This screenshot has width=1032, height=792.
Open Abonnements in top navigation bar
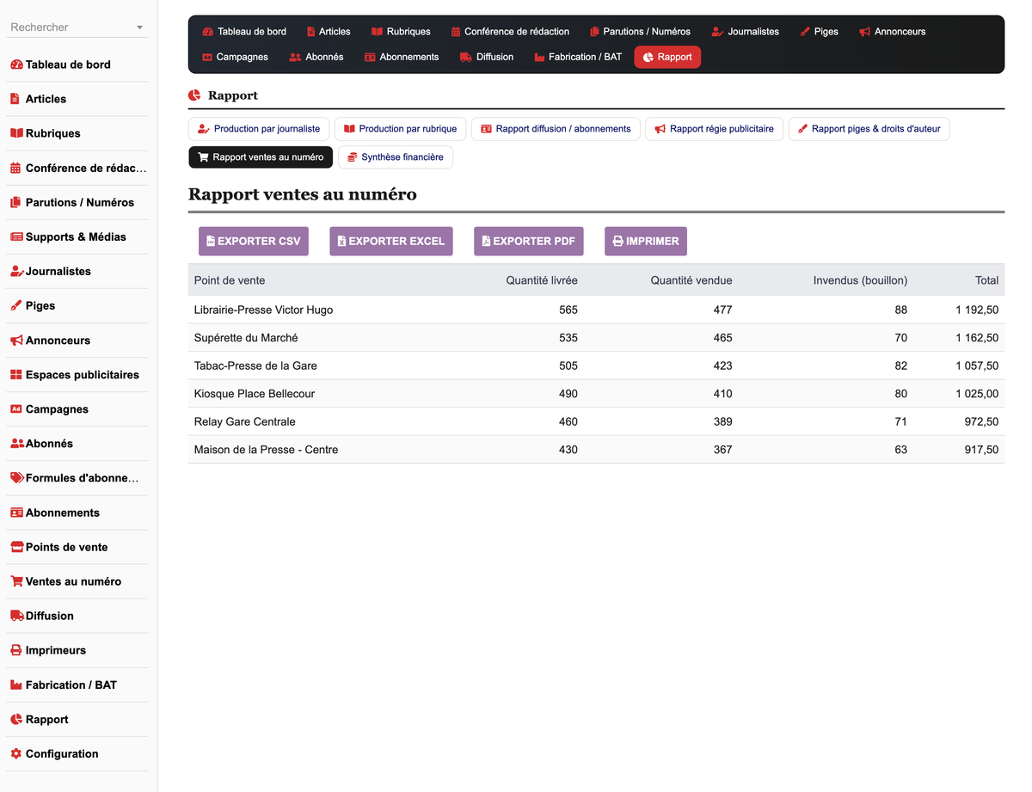pos(402,57)
